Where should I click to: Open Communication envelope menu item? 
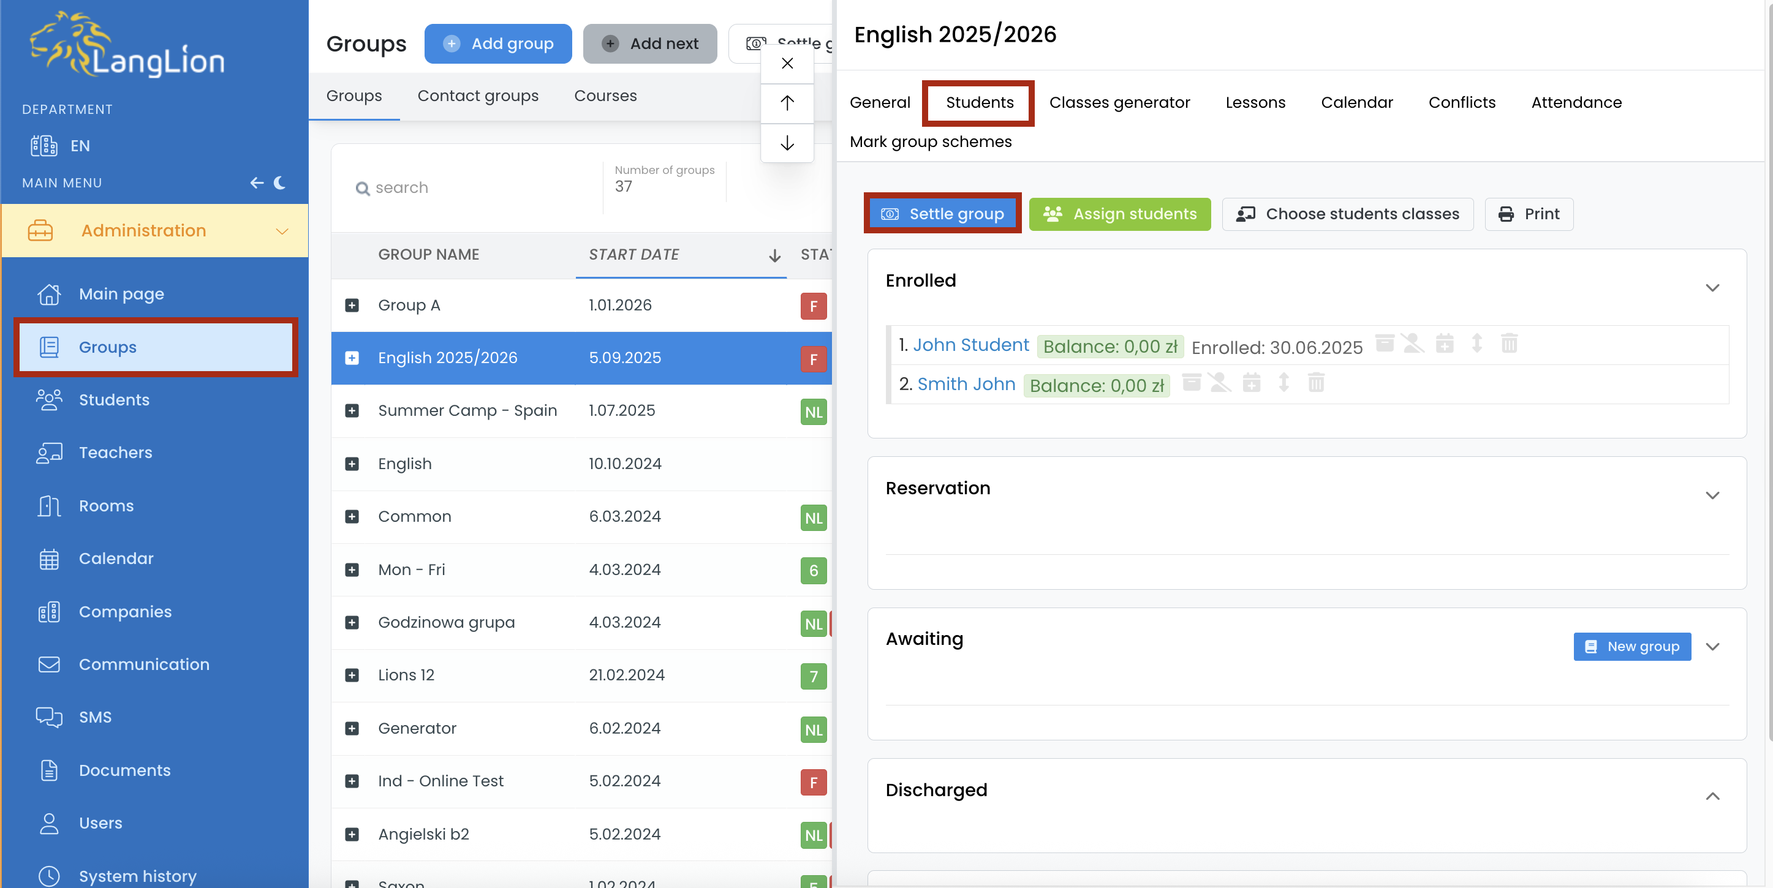pos(143,664)
